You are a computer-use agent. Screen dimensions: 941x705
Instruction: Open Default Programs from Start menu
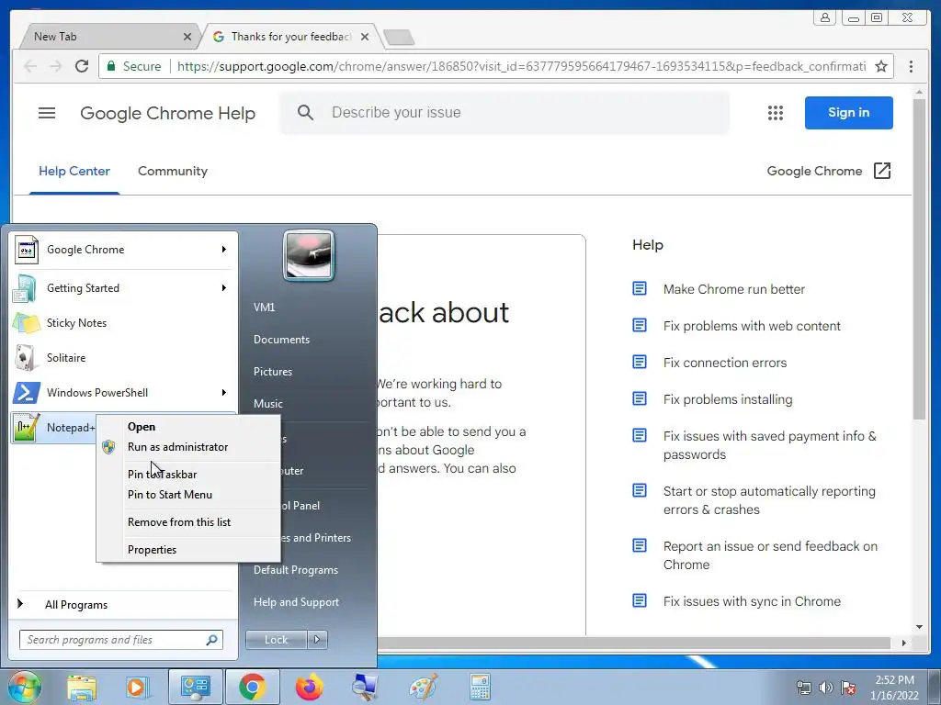pyautogui.click(x=295, y=570)
